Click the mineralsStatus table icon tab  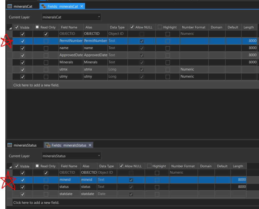pyautogui.click(x=10, y=145)
